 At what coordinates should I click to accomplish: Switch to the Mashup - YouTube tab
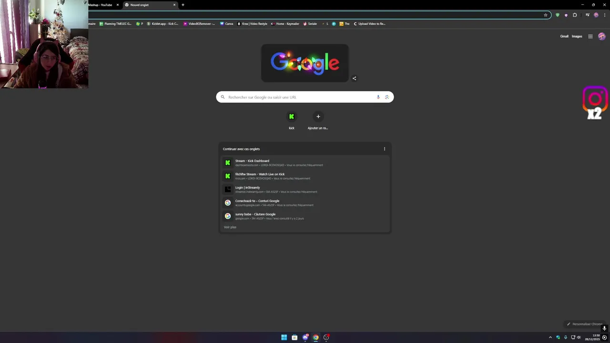click(102, 5)
